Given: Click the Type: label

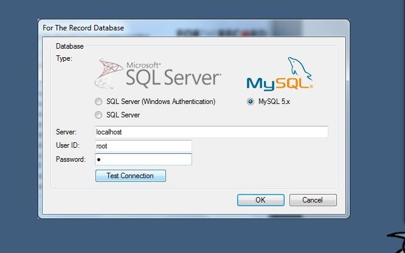Looking at the screenshot, I should pos(64,58).
